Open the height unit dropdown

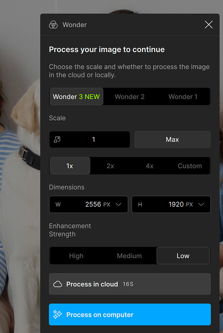pos(201,205)
